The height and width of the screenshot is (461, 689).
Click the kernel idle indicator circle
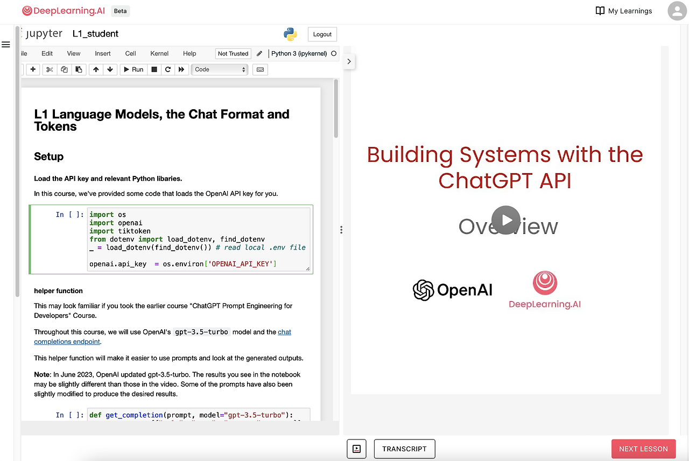point(334,53)
